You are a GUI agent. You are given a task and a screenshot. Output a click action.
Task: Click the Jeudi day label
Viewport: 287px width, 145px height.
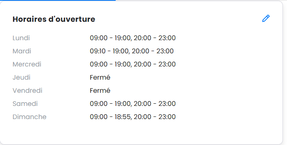coord(21,77)
